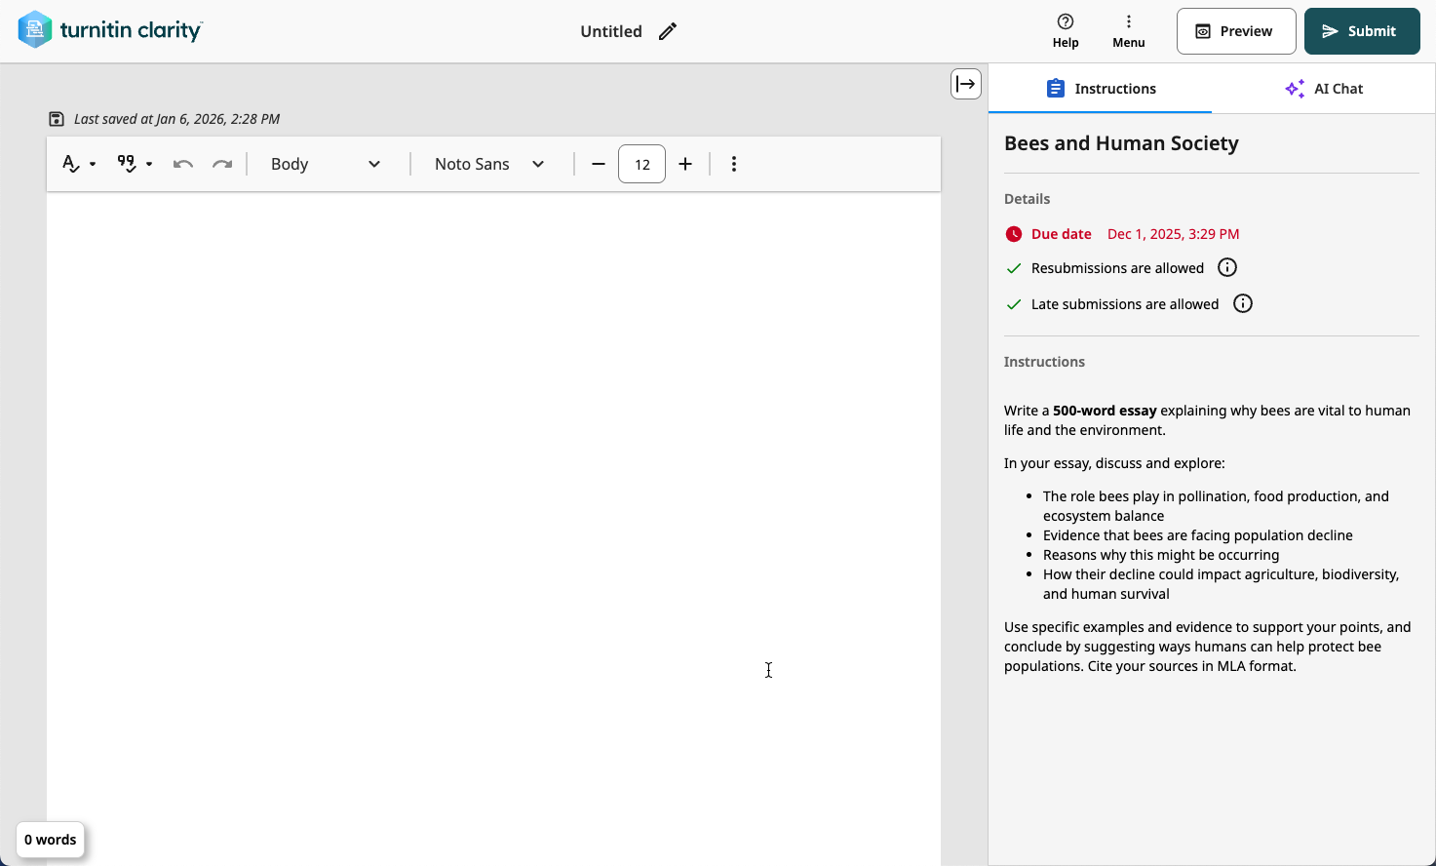Open more formatting options in toolbar
Viewport: 1436px width, 866px height.
734,164
